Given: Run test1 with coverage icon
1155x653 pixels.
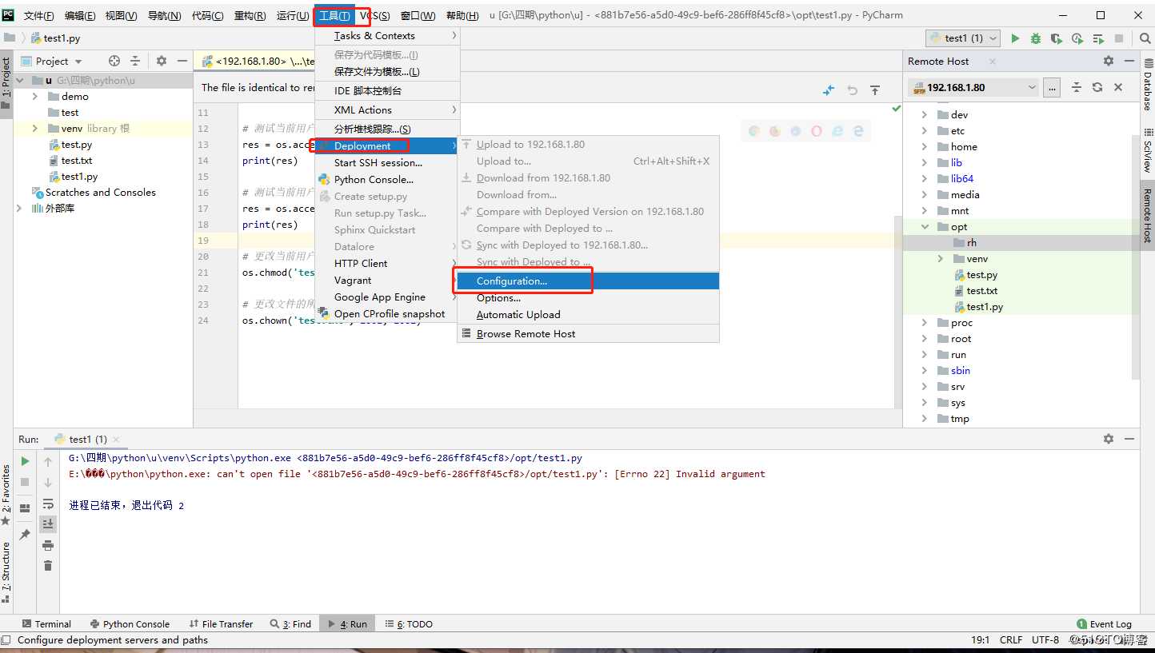Looking at the screenshot, I should (x=1057, y=38).
